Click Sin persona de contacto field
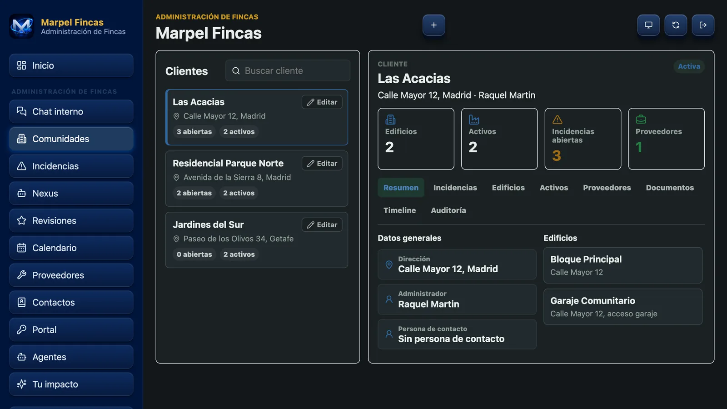The height and width of the screenshot is (409, 727). point(457,334)
